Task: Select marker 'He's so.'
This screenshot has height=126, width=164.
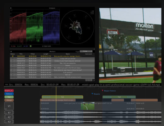Action: coord(52,75)
